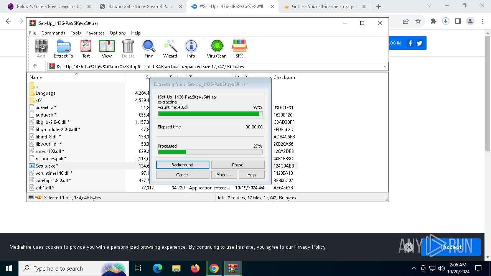Select the x64 folder
The image size is (491, 276).
click(x=39, y=100)
